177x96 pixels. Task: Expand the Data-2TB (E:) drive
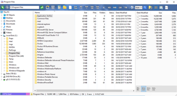coord(2,74)
